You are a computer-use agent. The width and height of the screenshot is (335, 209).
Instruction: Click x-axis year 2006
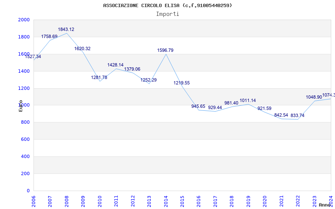pyautogui.click(x=33, y=201)
